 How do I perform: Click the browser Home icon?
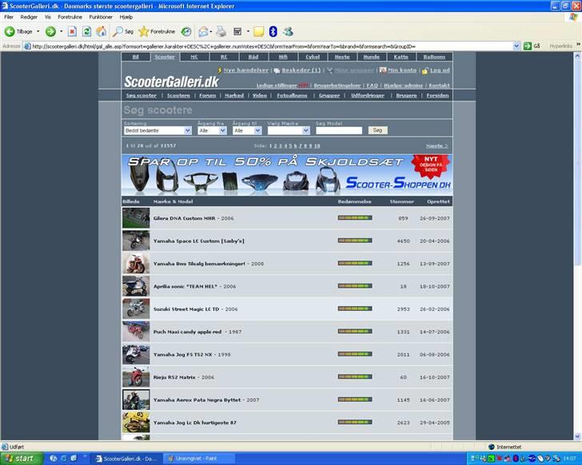101,32
